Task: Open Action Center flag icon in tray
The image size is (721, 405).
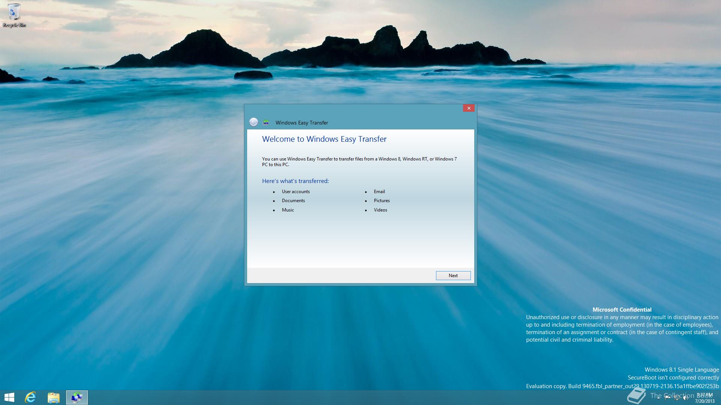Action: coord(667,398)
